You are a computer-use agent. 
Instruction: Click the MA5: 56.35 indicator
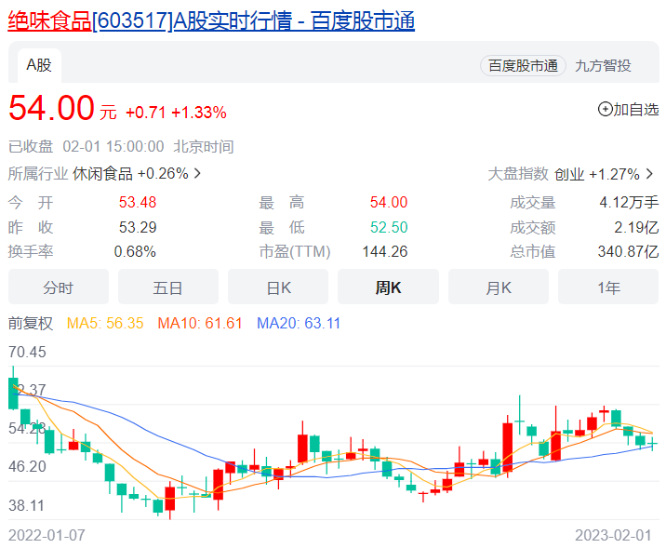pos(105,323)
